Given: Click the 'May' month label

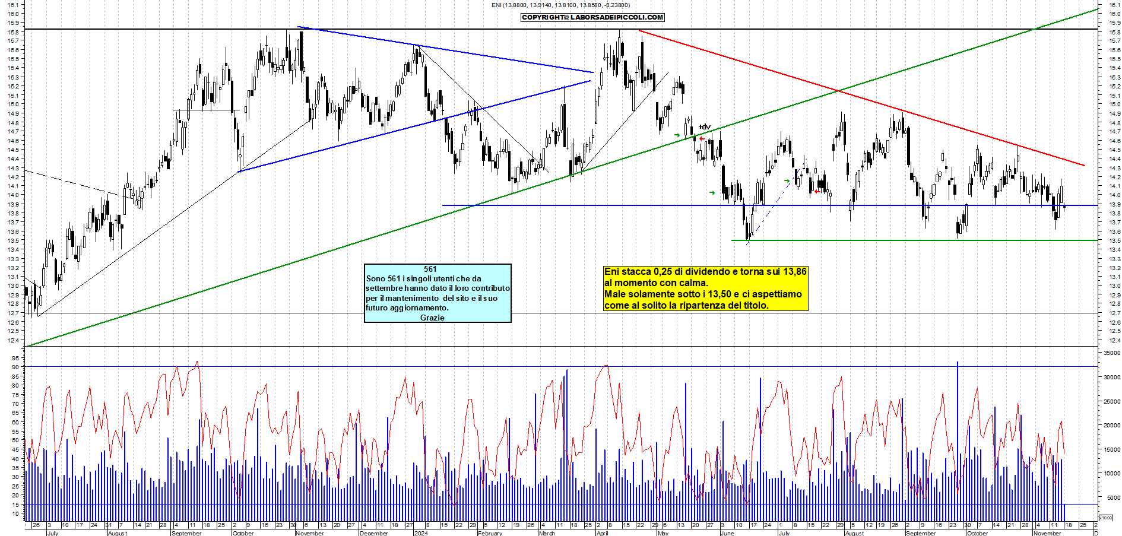Looking at the screenshot, I should point(663,533).
